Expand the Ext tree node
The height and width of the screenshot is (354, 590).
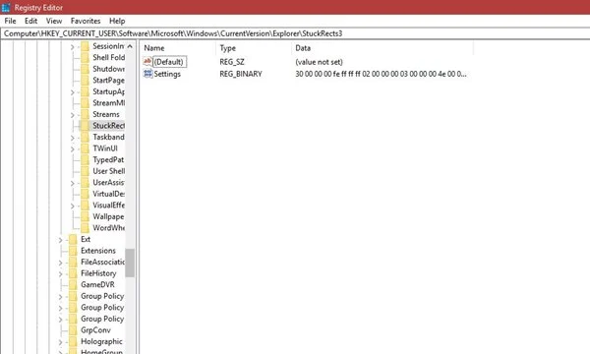point(60,240)
